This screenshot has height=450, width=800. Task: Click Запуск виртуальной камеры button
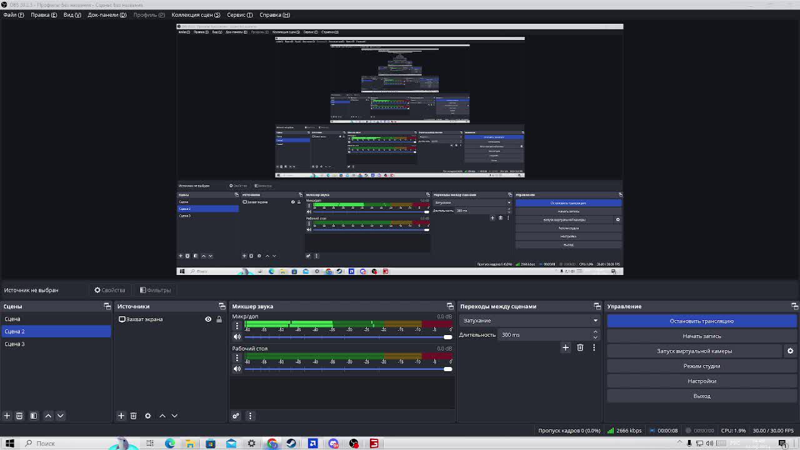coord(694,351)
